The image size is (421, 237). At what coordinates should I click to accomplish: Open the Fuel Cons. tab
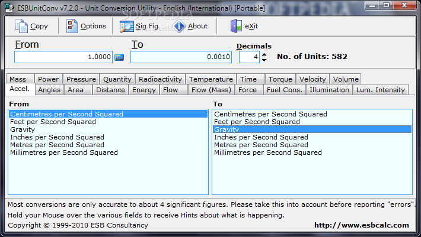tap(285, 90)
